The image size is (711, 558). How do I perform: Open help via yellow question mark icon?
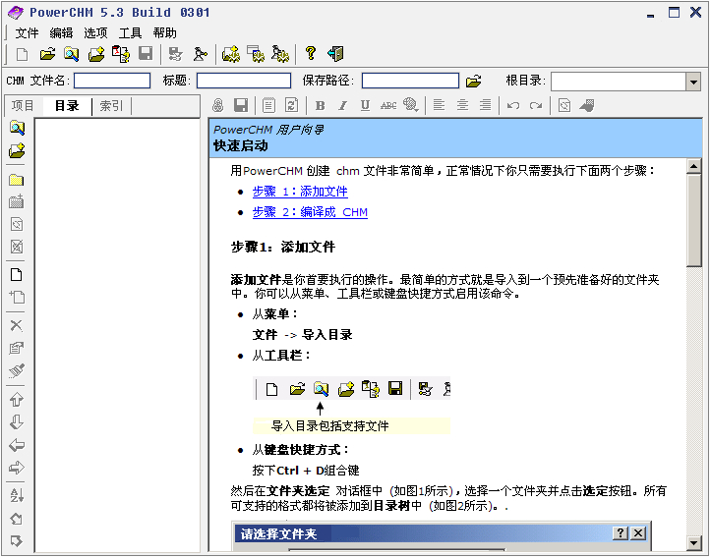pos(311,54)
